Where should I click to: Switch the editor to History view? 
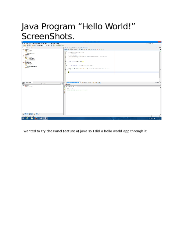(69, 49)
